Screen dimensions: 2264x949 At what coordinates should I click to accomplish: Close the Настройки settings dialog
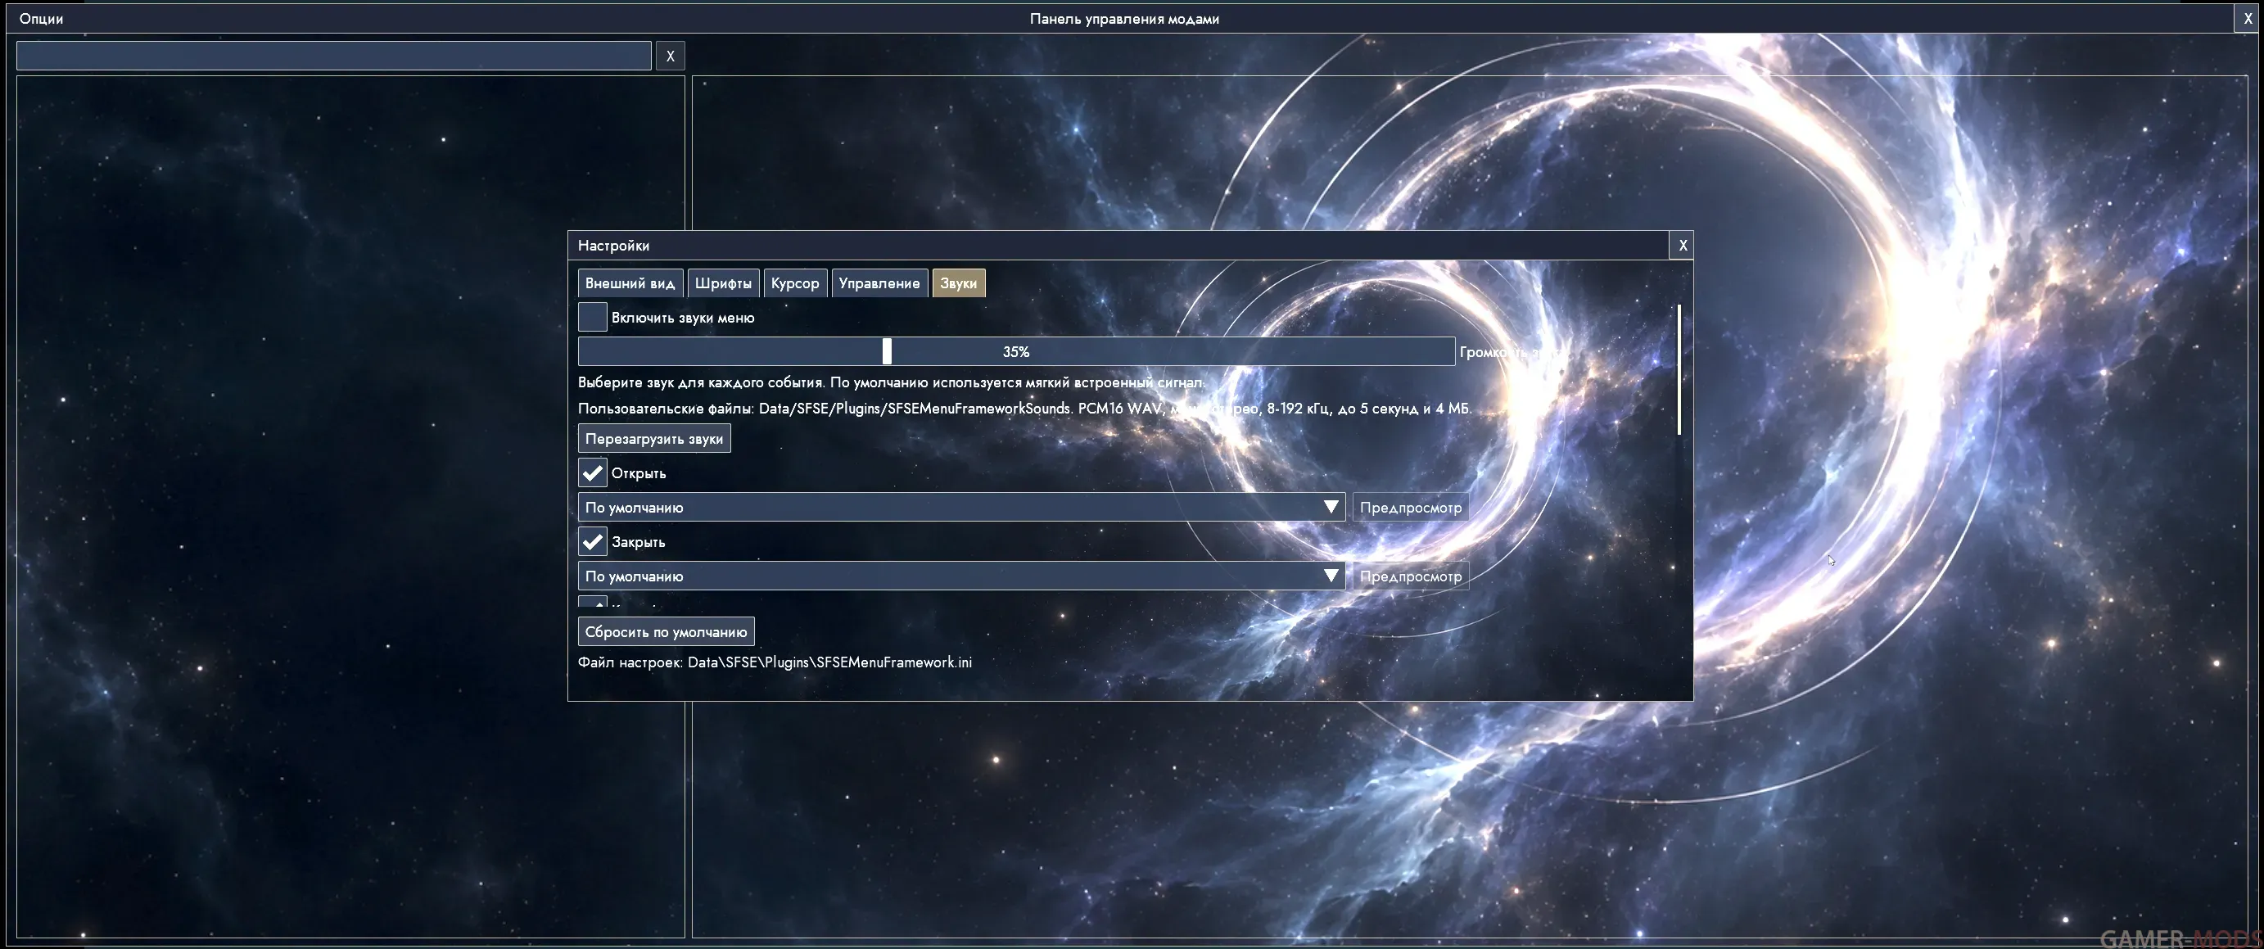pyautogui.click(x=1682, y=245)
